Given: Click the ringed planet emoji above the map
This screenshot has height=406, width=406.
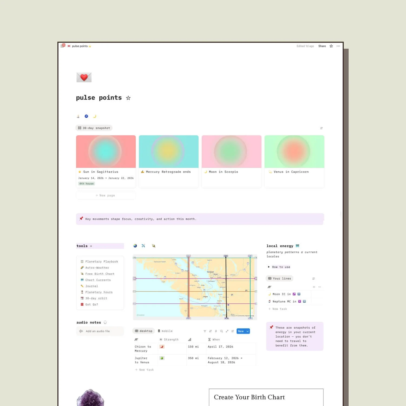Looking at the screenshot, I should (x=153, y=246).
